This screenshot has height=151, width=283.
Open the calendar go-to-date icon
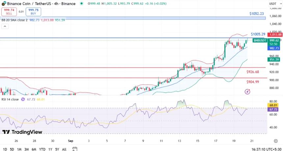pos(75,149)
